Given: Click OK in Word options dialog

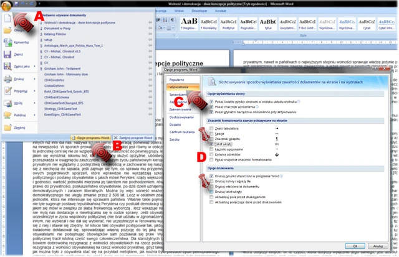Looking at the screenshot, I should (x=355, y=246).
